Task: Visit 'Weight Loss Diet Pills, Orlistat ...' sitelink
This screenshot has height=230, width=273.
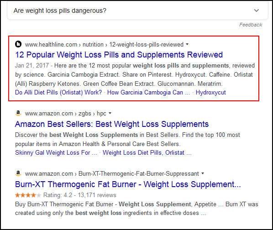Action: point(147,152)
